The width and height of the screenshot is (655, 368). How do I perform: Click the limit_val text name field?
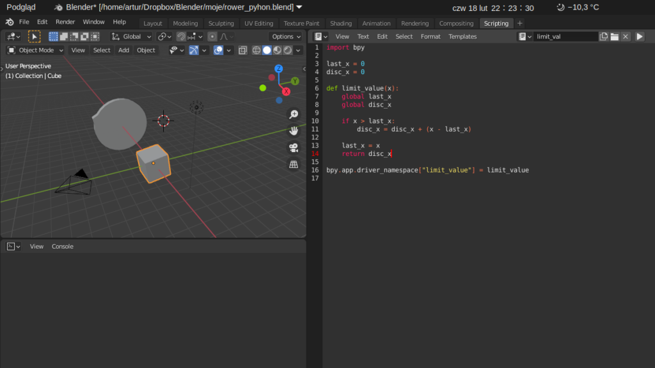(x=565, y=36)
